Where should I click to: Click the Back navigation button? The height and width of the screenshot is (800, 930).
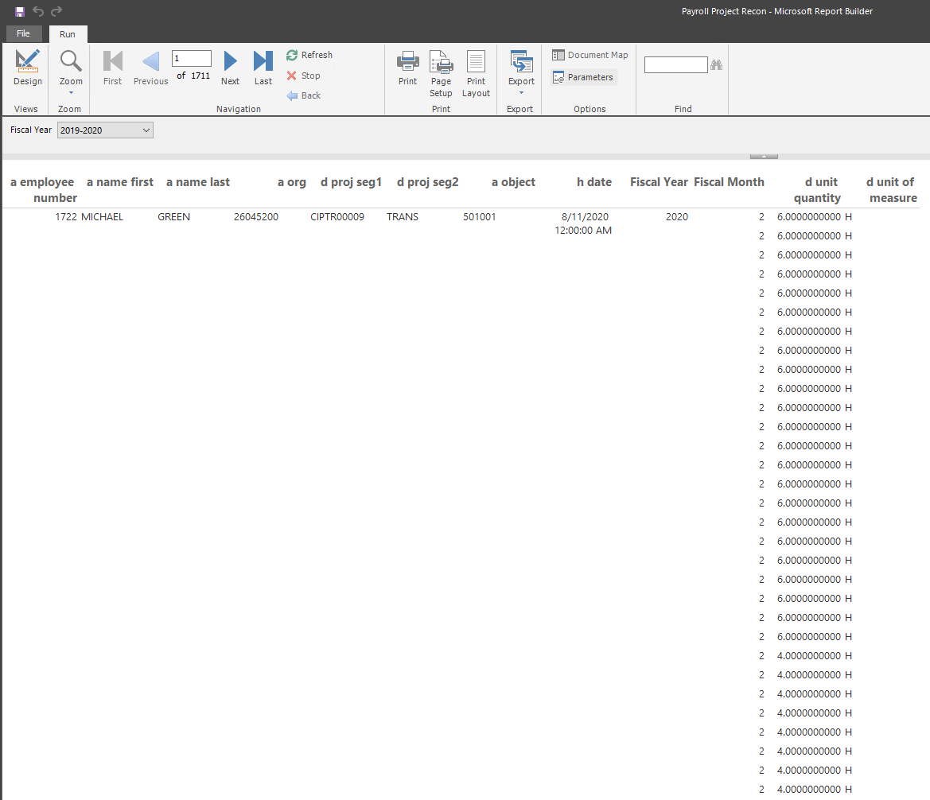(304, 95)
